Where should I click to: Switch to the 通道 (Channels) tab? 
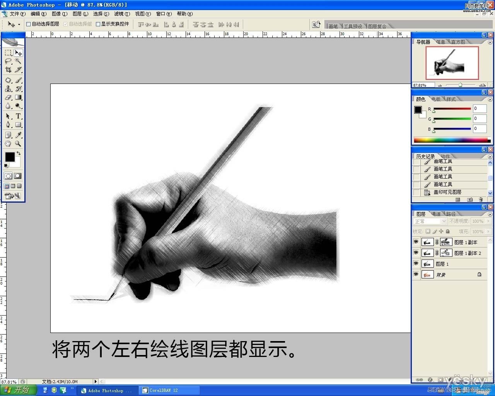(x=436, y=214)
